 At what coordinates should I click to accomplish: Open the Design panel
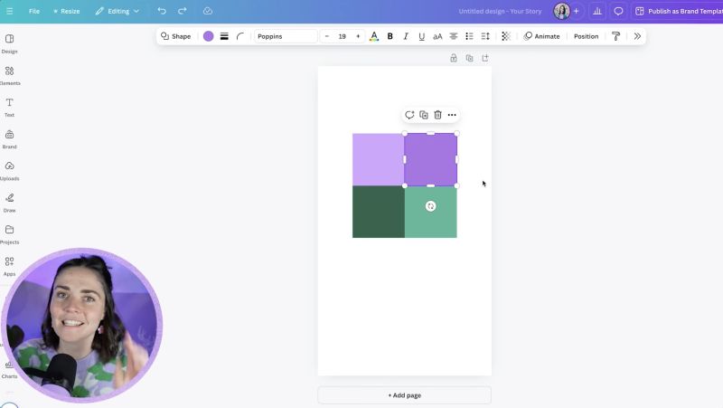[9, 43]
